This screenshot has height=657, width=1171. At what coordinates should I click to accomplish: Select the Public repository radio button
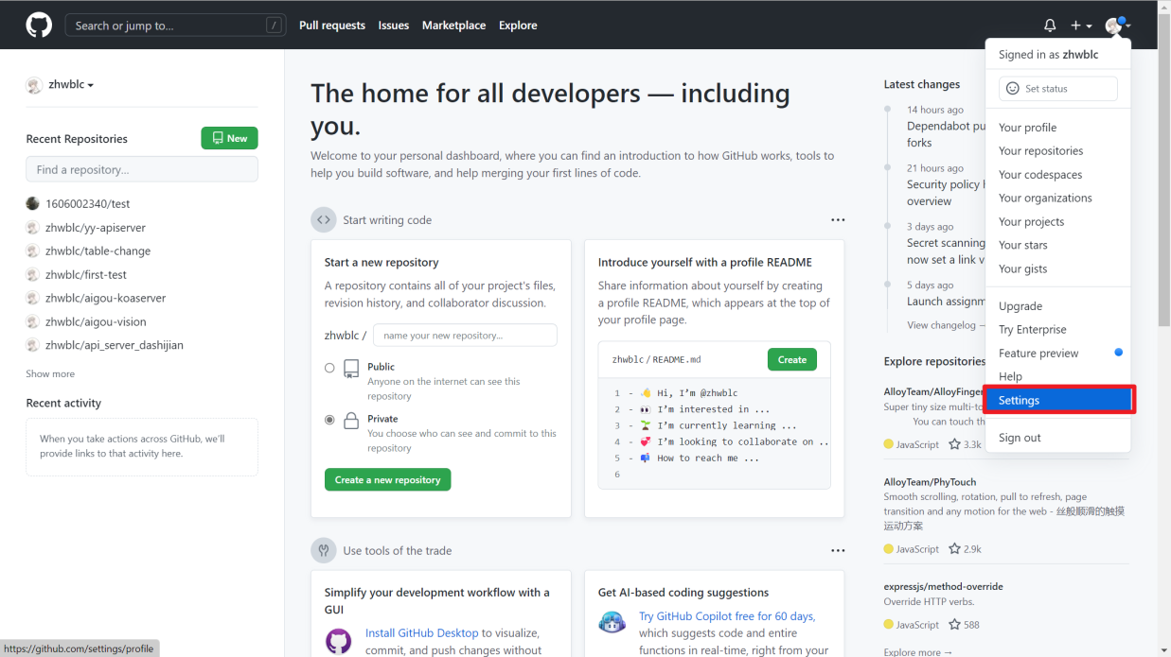tap(329, 368)
